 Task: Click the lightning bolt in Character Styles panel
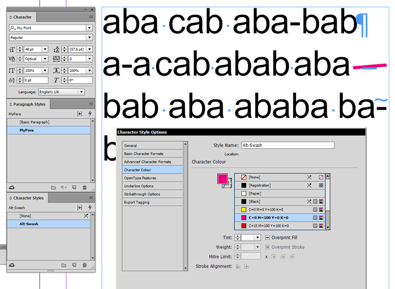pos(91,207)
